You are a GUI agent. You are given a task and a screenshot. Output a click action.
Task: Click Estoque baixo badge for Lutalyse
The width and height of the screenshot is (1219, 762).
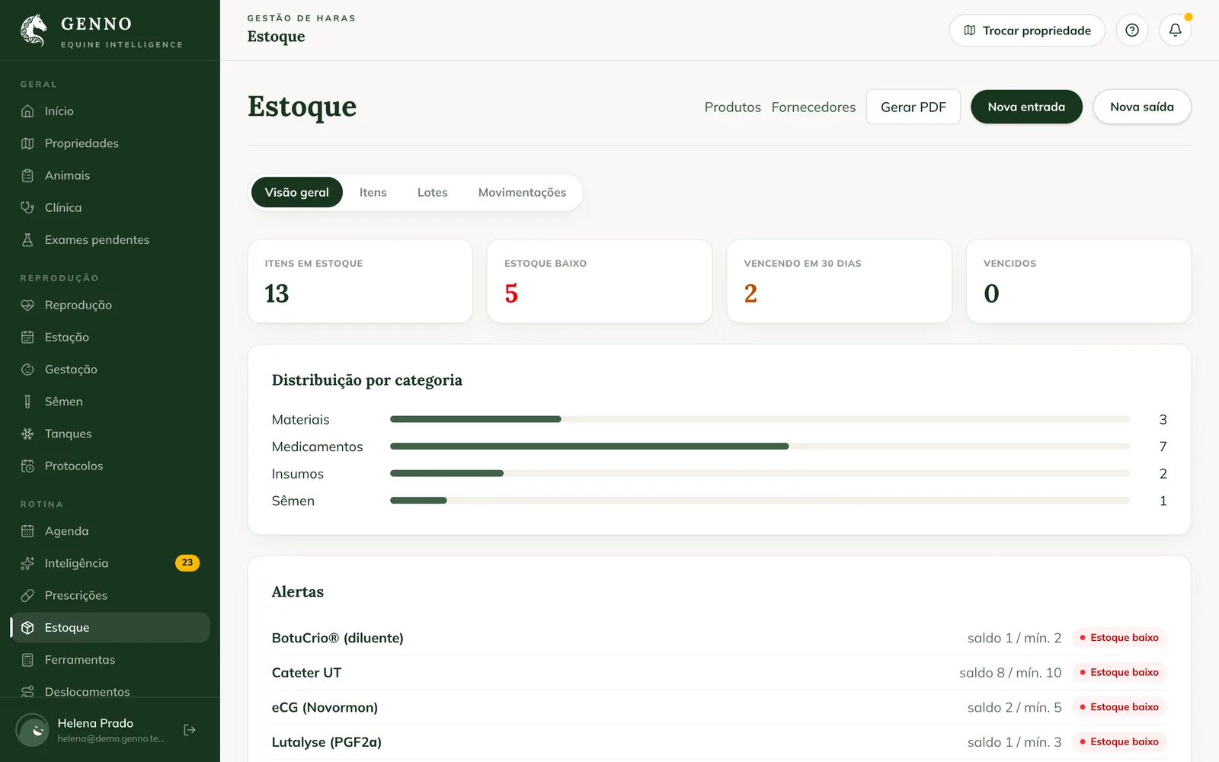click(1119, 741)
